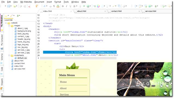175x99 pixels.
Task: Switch to the contact.html tab
Action: pos(124,11)
